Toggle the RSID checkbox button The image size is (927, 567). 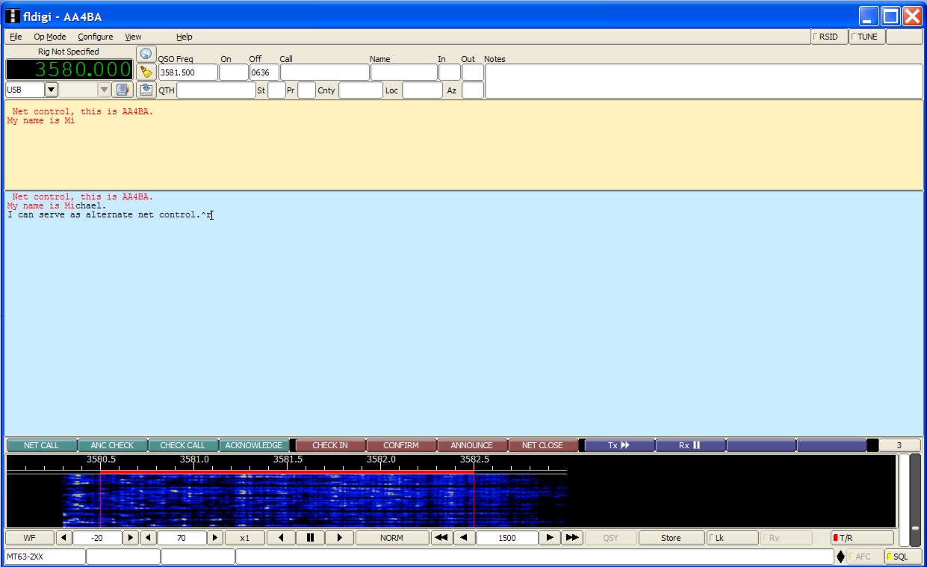coord(829,37)
